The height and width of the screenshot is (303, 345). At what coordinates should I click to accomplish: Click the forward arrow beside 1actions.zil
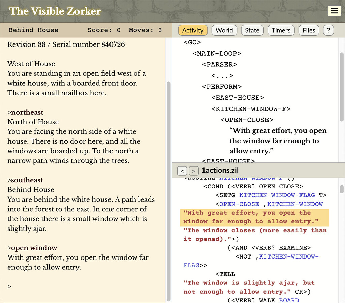(193, 171)
